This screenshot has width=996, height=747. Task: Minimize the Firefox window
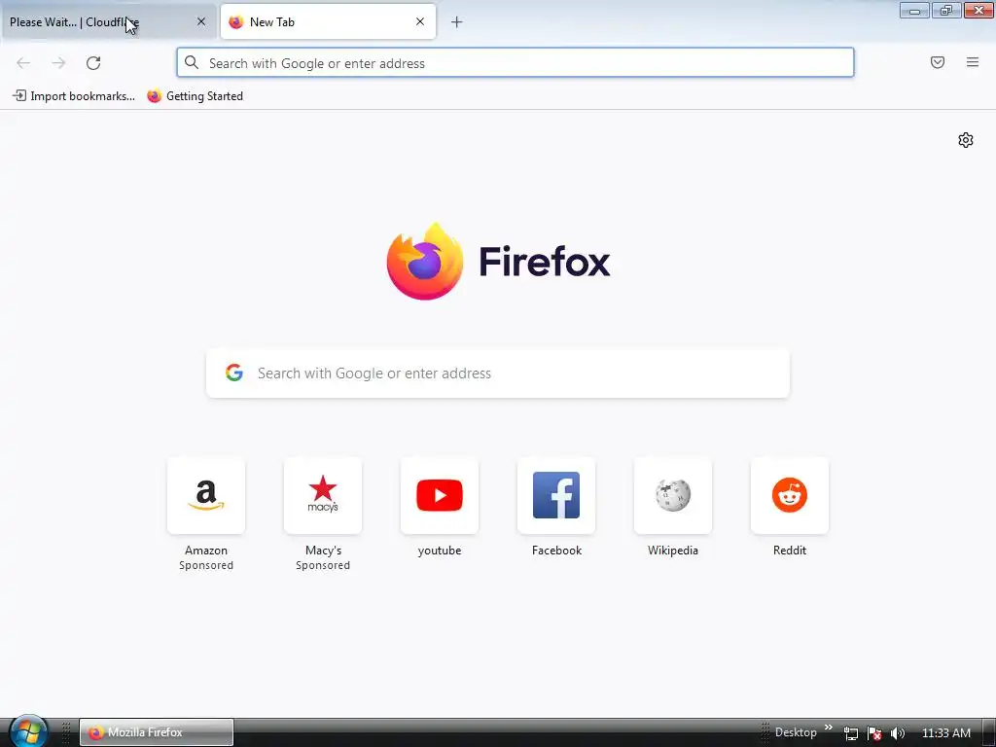pos(914,10)
